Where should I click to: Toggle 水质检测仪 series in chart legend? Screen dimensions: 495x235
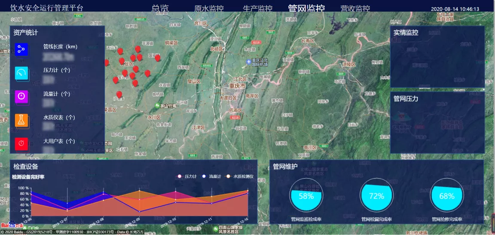240,176
